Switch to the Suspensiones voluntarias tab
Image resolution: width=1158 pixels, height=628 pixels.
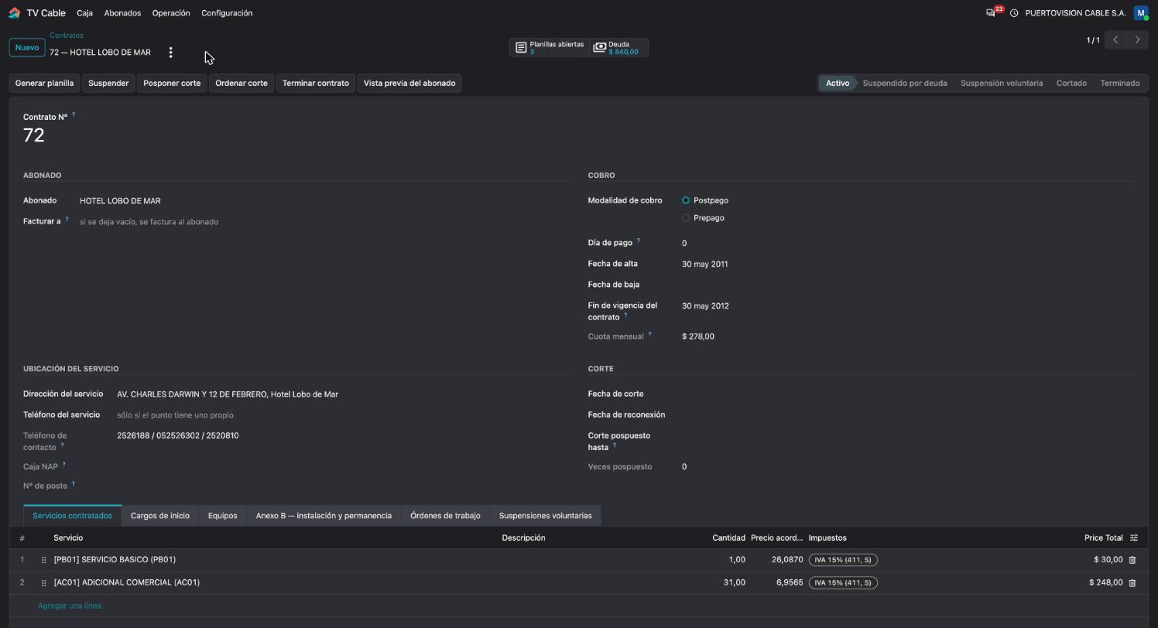pos(546,516)
